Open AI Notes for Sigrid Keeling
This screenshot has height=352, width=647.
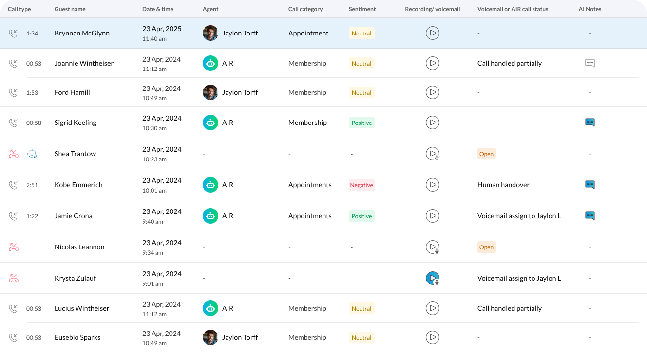coord(590,123)
